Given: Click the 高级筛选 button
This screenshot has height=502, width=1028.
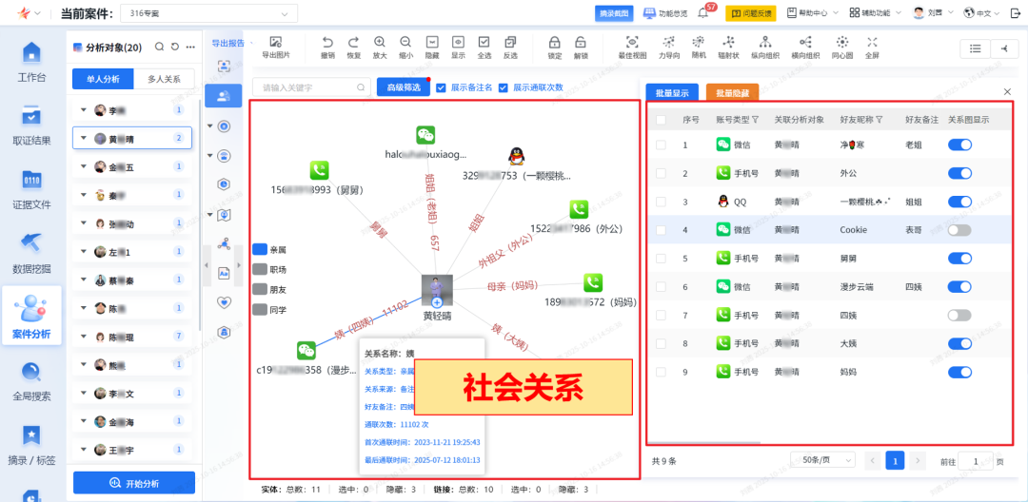Looking at the screenshot, I should click(x=404, y=87).
